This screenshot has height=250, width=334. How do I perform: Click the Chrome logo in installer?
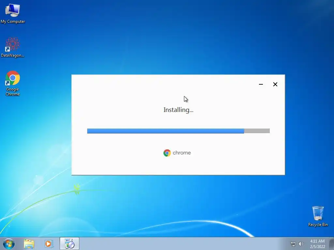177,153
